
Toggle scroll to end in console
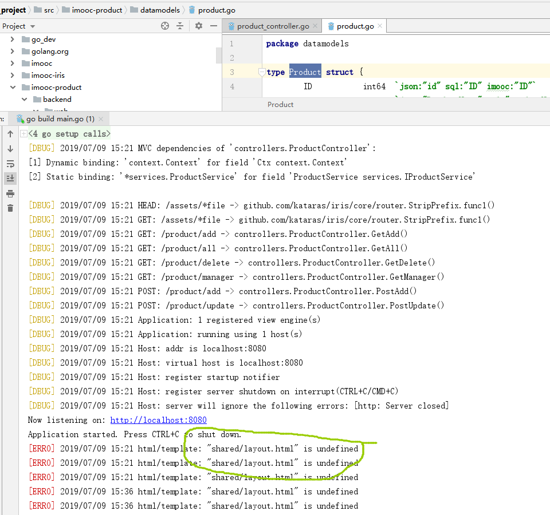[x=10, y=179]
